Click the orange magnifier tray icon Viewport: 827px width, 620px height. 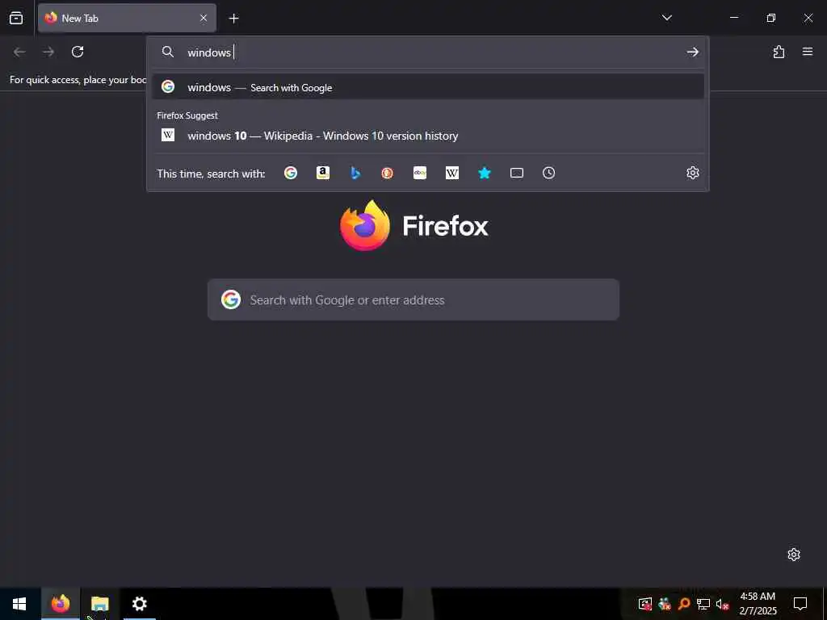click(x=684, y=604)
